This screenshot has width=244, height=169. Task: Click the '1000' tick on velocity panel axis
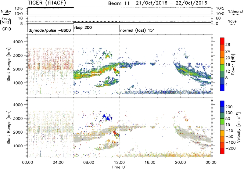click(x=18, y=146)
